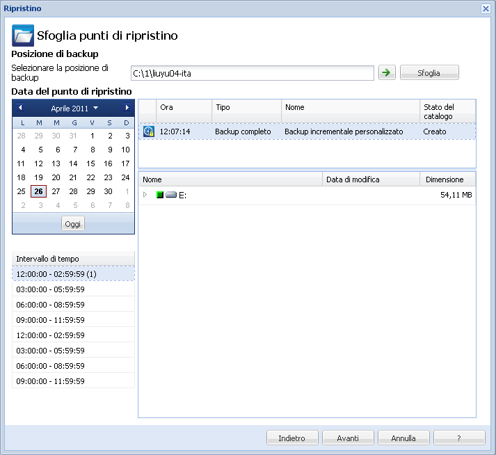The height and width of the screenshot is (455, 496).
Task: Click the folder icon beside Sfoglia punti di ripristino
Action: pos(23,35)
